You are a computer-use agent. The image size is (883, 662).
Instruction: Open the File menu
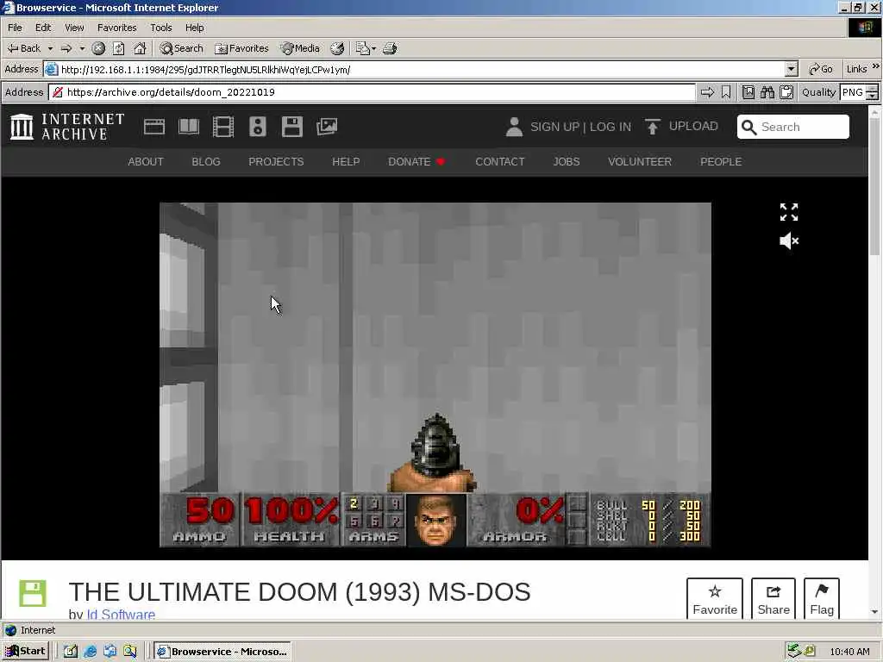coord(15,28)
